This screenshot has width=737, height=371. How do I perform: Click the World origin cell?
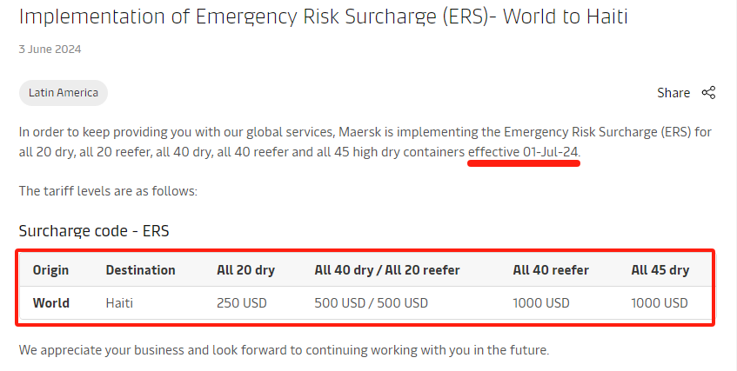[51, 303]
